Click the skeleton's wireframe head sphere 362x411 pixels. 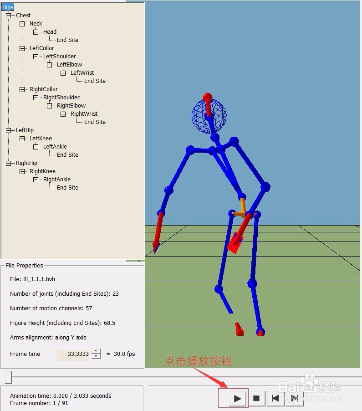(x=209, y=116)
